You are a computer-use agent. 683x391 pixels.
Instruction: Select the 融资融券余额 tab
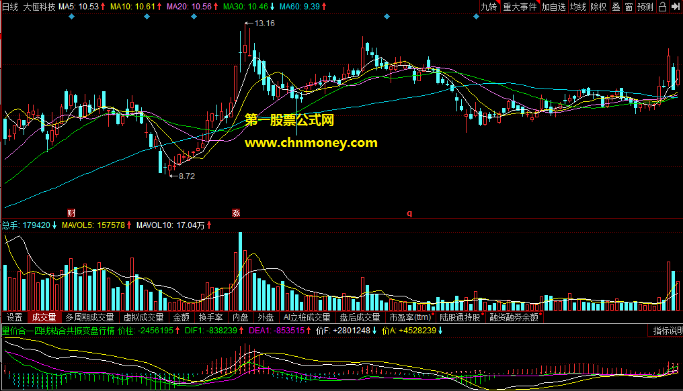click(x=515, y=318)
